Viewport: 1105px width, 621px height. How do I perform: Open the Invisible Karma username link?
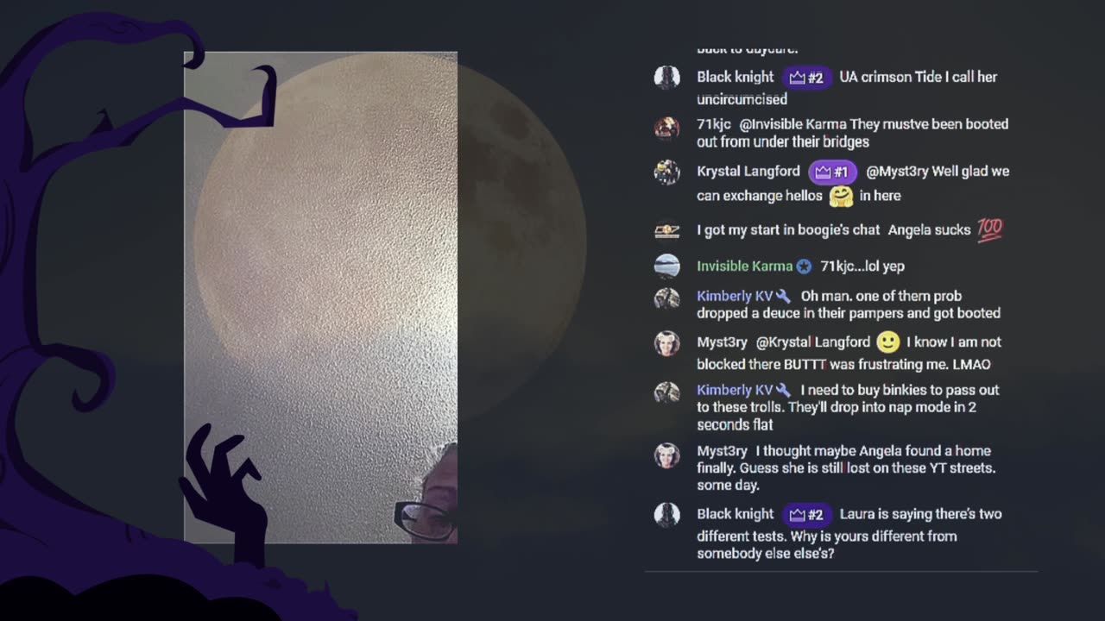pos(744,267)
